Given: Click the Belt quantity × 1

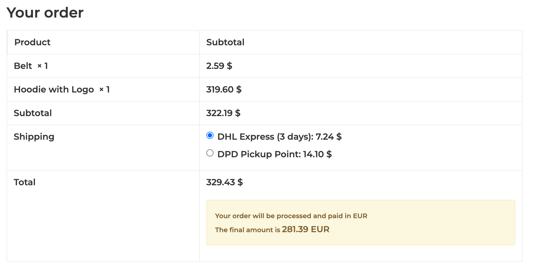Looking at the screenshot, I should point(43,66).
